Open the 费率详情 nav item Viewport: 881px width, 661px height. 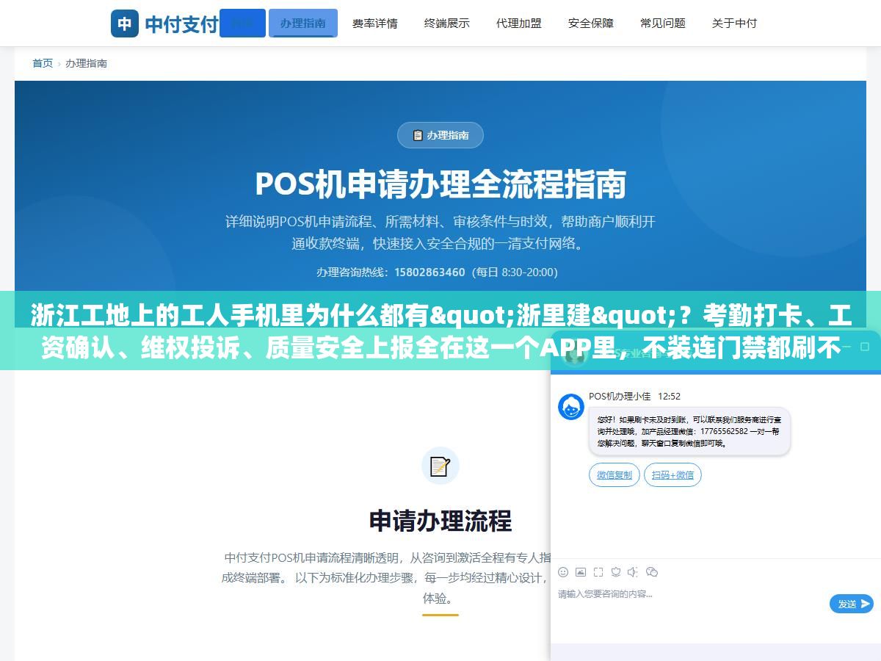point(374,23)
